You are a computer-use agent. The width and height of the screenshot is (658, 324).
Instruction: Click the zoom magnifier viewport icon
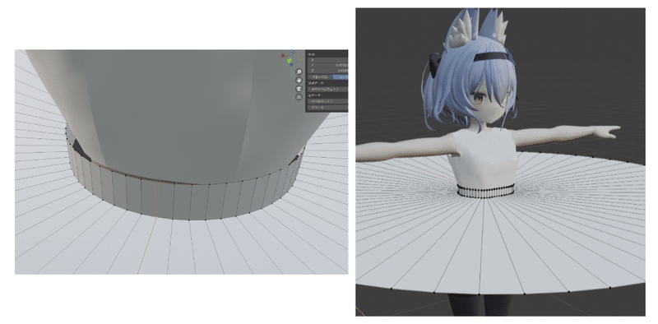(x=299, y=72)
